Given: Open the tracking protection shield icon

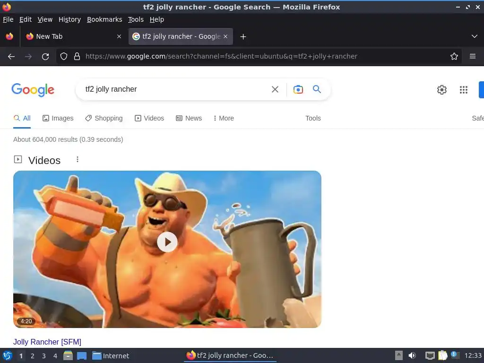Looking at the screenshot, I should [64, 56].
